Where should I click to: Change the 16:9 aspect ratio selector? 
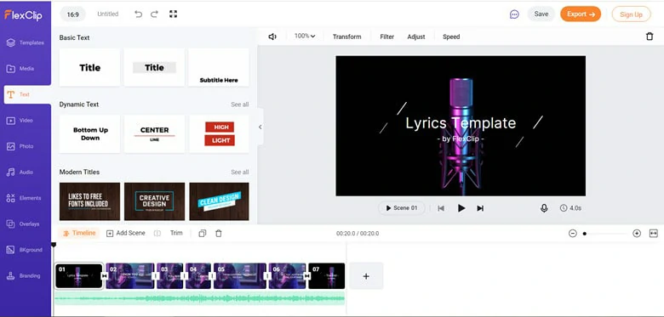pyautogui.click(x=73, y=14)
